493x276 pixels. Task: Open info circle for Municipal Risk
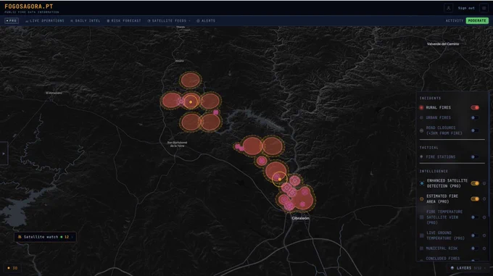click(x=484, y=248)
